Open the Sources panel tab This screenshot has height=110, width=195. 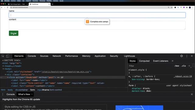44,56
